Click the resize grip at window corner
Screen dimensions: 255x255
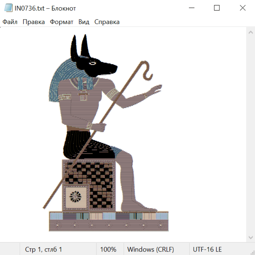253,253
